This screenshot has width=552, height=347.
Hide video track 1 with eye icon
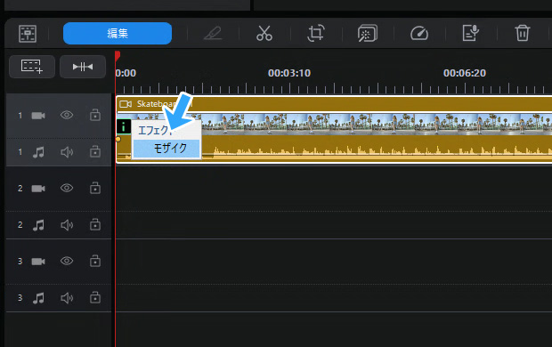[x=67, y=115]
